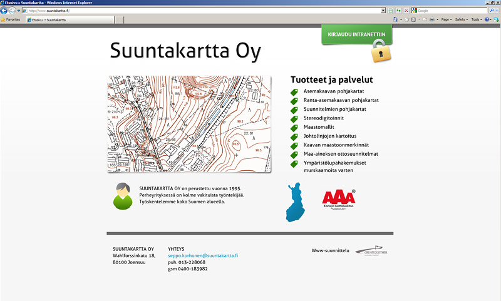501x301 pixels.
Task: Click the Suuntakartta Oy heading
Action: (x=185, y=51)
